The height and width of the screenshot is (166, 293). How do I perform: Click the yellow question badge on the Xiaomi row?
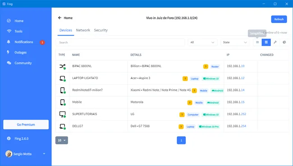point(194,90)
